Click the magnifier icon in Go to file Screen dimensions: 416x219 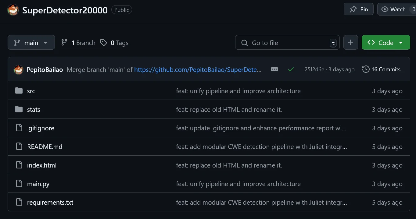245,43
